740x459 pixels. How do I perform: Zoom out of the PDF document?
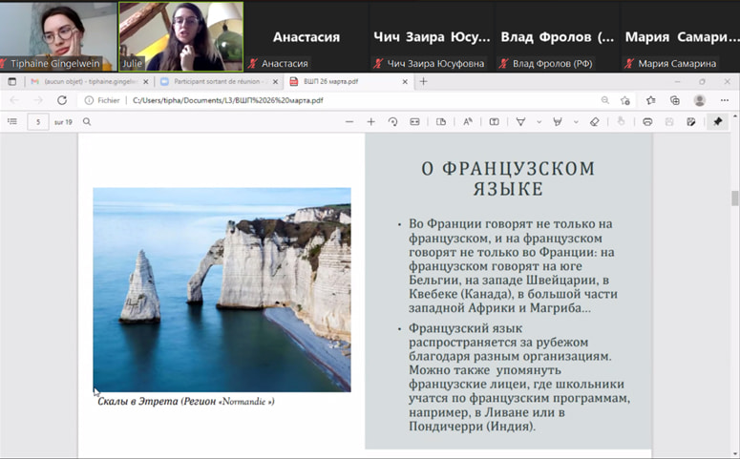click(349, 122)
